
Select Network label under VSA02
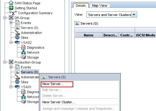33,52
